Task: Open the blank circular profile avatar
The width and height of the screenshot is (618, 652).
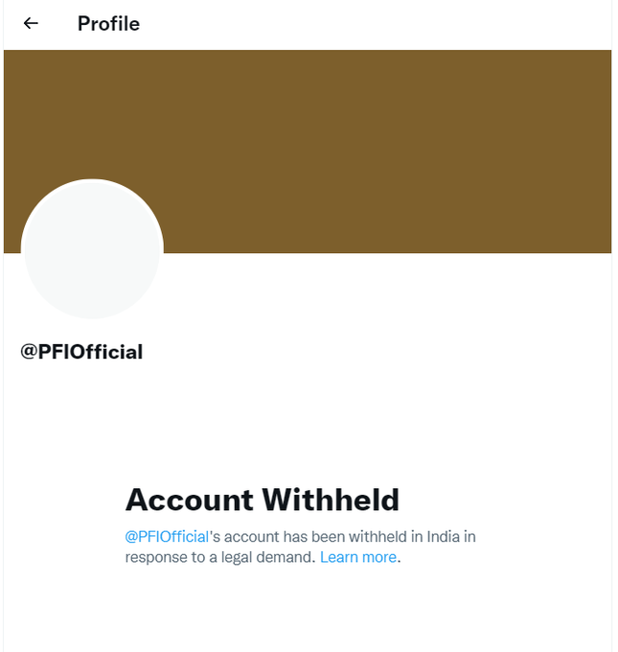Action: point(92,249)
